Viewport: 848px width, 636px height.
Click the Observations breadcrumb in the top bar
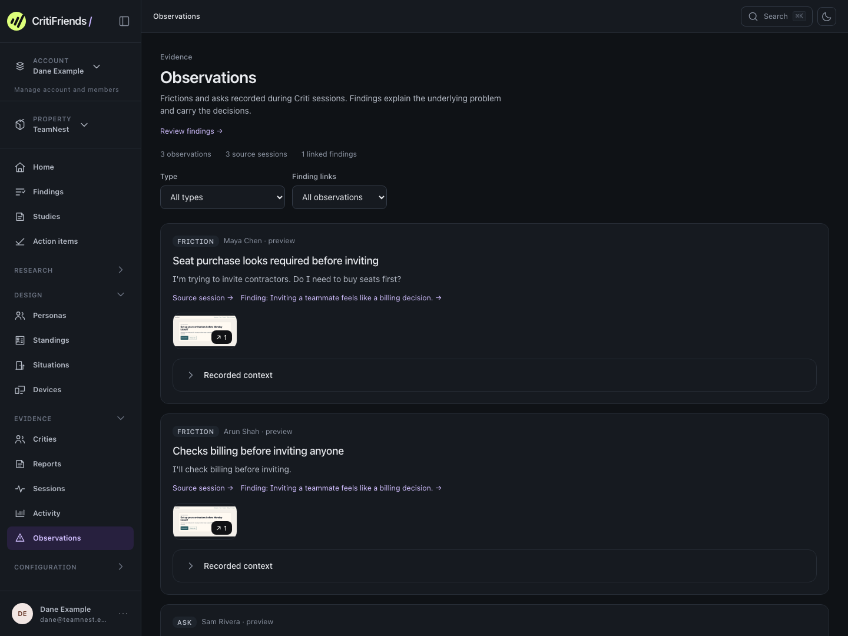[177, 16]
